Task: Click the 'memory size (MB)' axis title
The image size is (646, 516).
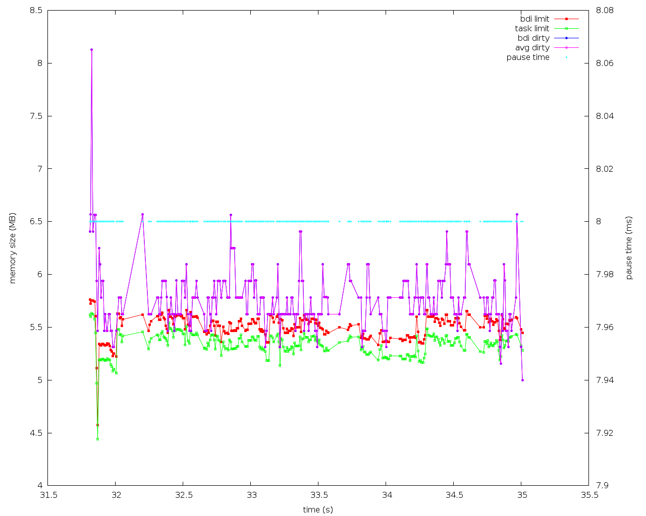Action: click(13, 248)
